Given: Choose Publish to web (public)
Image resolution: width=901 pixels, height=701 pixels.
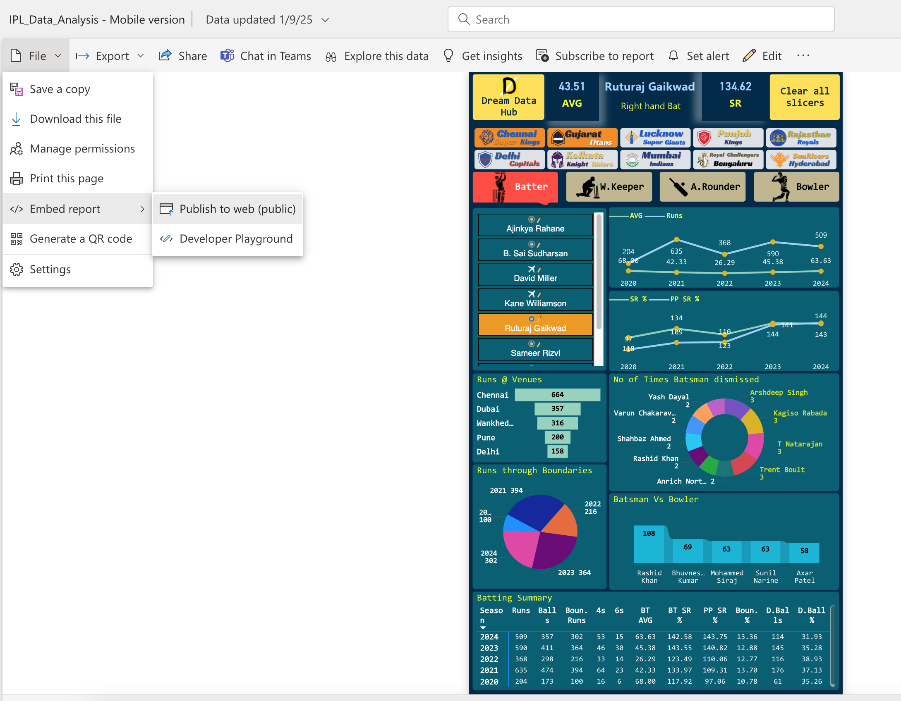Looking at the screenshot, I should [228, 209].
